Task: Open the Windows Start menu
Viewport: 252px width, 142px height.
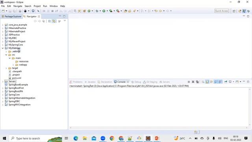Action: 4,138
